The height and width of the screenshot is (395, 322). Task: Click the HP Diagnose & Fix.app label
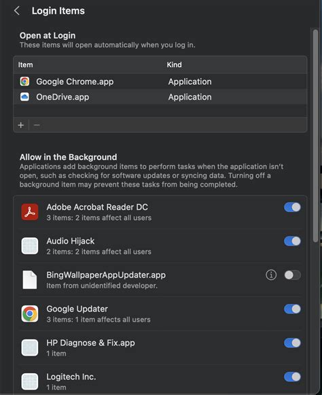pos(90,343)
